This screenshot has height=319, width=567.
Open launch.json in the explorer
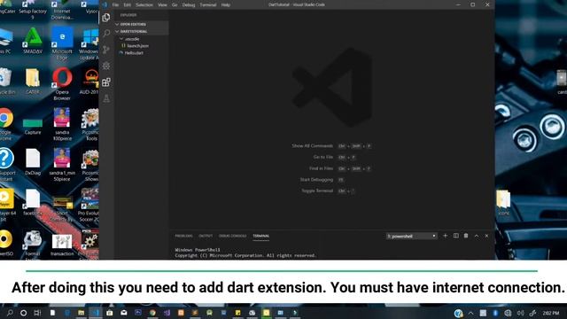tap(142, 46)
